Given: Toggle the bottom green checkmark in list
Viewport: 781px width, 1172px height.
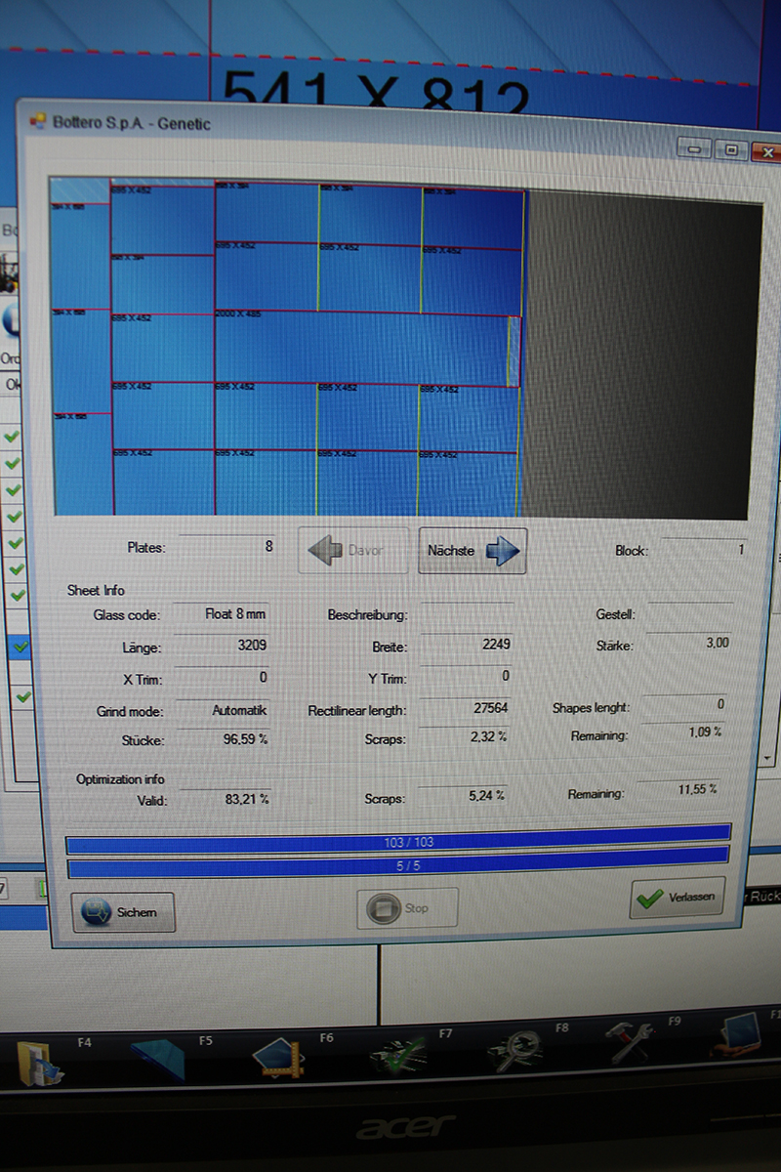Looking at the screenshot, I should click(x=23, y=696).
